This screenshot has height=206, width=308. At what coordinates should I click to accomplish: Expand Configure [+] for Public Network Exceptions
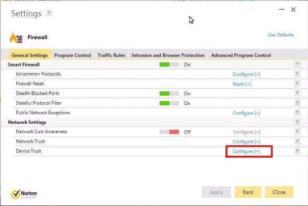pyautogui.click(x=246, y=113)
